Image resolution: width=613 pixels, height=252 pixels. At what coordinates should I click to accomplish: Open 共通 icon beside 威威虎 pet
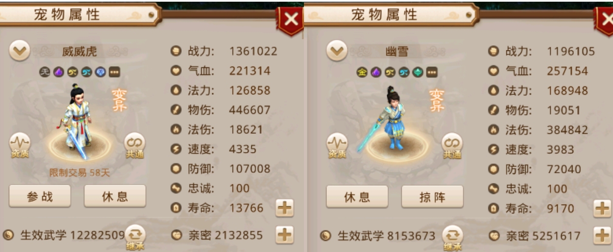pos(135,145)
